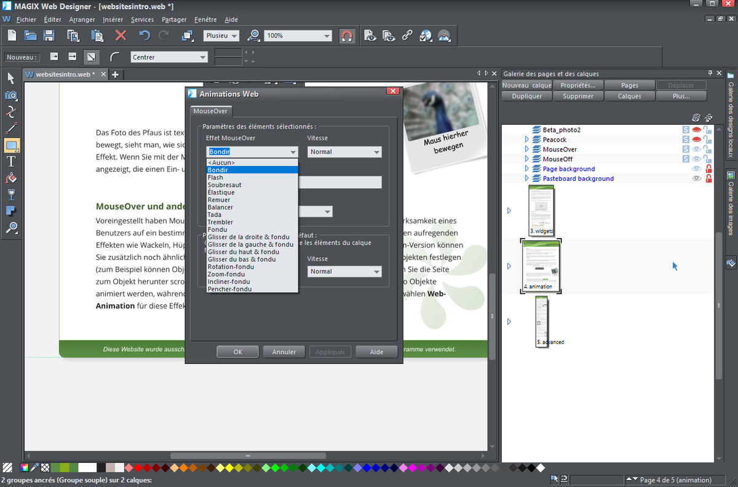Click the Dupliquer button

527,96
